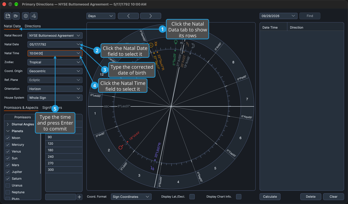The height and width of the screenshot is (204, 348).
Task: Select the Saturn glyph near the MC
Action: (187, 44)
